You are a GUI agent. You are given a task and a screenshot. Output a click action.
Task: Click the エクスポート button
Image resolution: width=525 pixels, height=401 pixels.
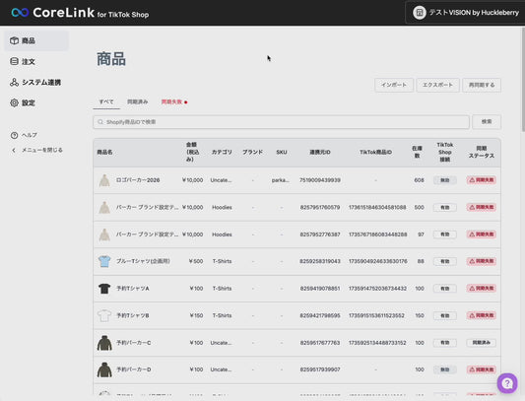437,85
